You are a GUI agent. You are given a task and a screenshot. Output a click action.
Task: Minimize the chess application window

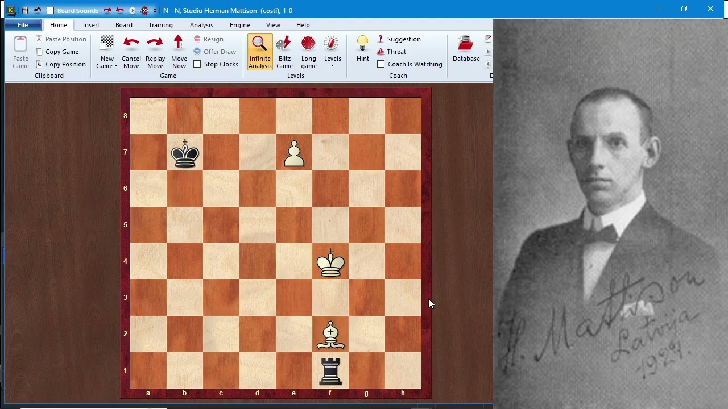pyautogui.click(x=659, y=9)
